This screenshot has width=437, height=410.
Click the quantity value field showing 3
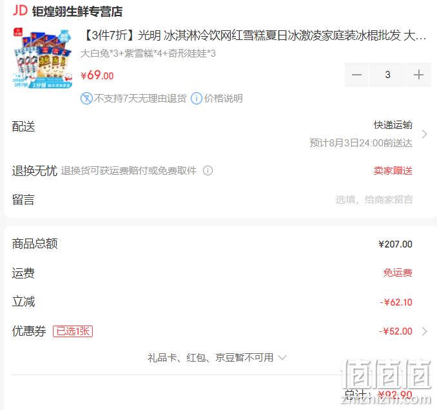(x=387, y=75)
